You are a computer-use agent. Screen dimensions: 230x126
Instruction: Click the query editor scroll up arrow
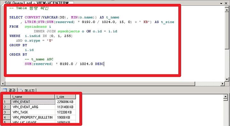pos(226,10)
